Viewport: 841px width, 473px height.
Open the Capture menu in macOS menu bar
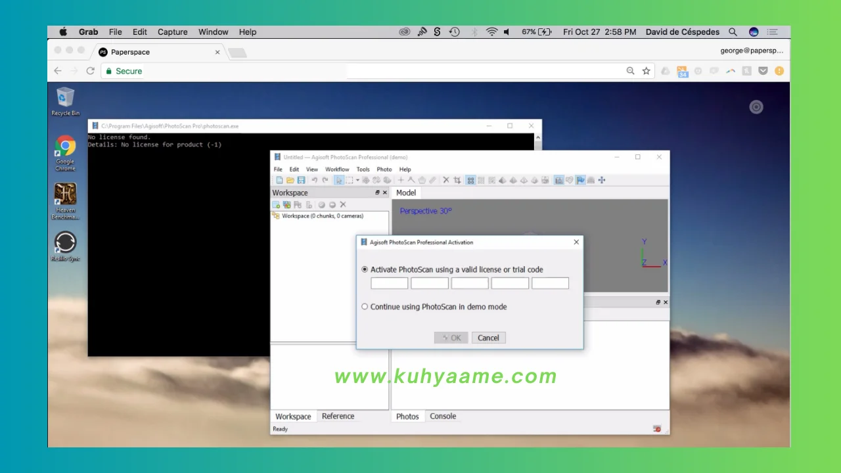172,32
